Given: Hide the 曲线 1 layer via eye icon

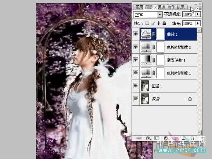Looking at the screenshot, I should pos(136,34).
